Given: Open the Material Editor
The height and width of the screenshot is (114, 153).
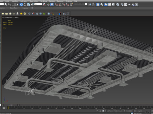Looking at the screenshot, I should click(x=118, y=4).
